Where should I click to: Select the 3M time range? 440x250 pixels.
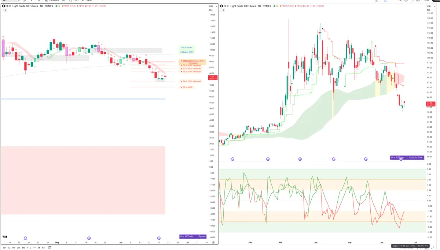click(19, 248)
